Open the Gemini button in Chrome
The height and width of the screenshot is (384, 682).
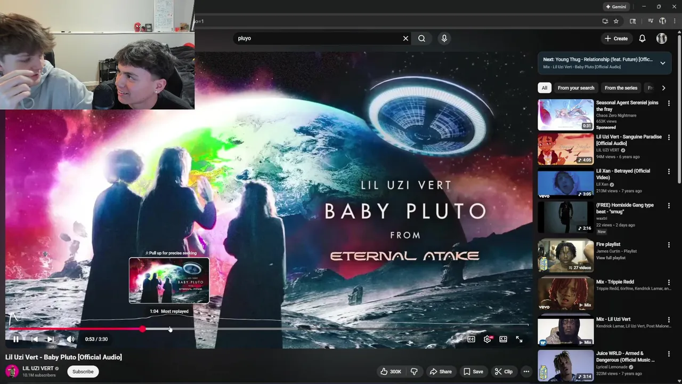[616, 7]
